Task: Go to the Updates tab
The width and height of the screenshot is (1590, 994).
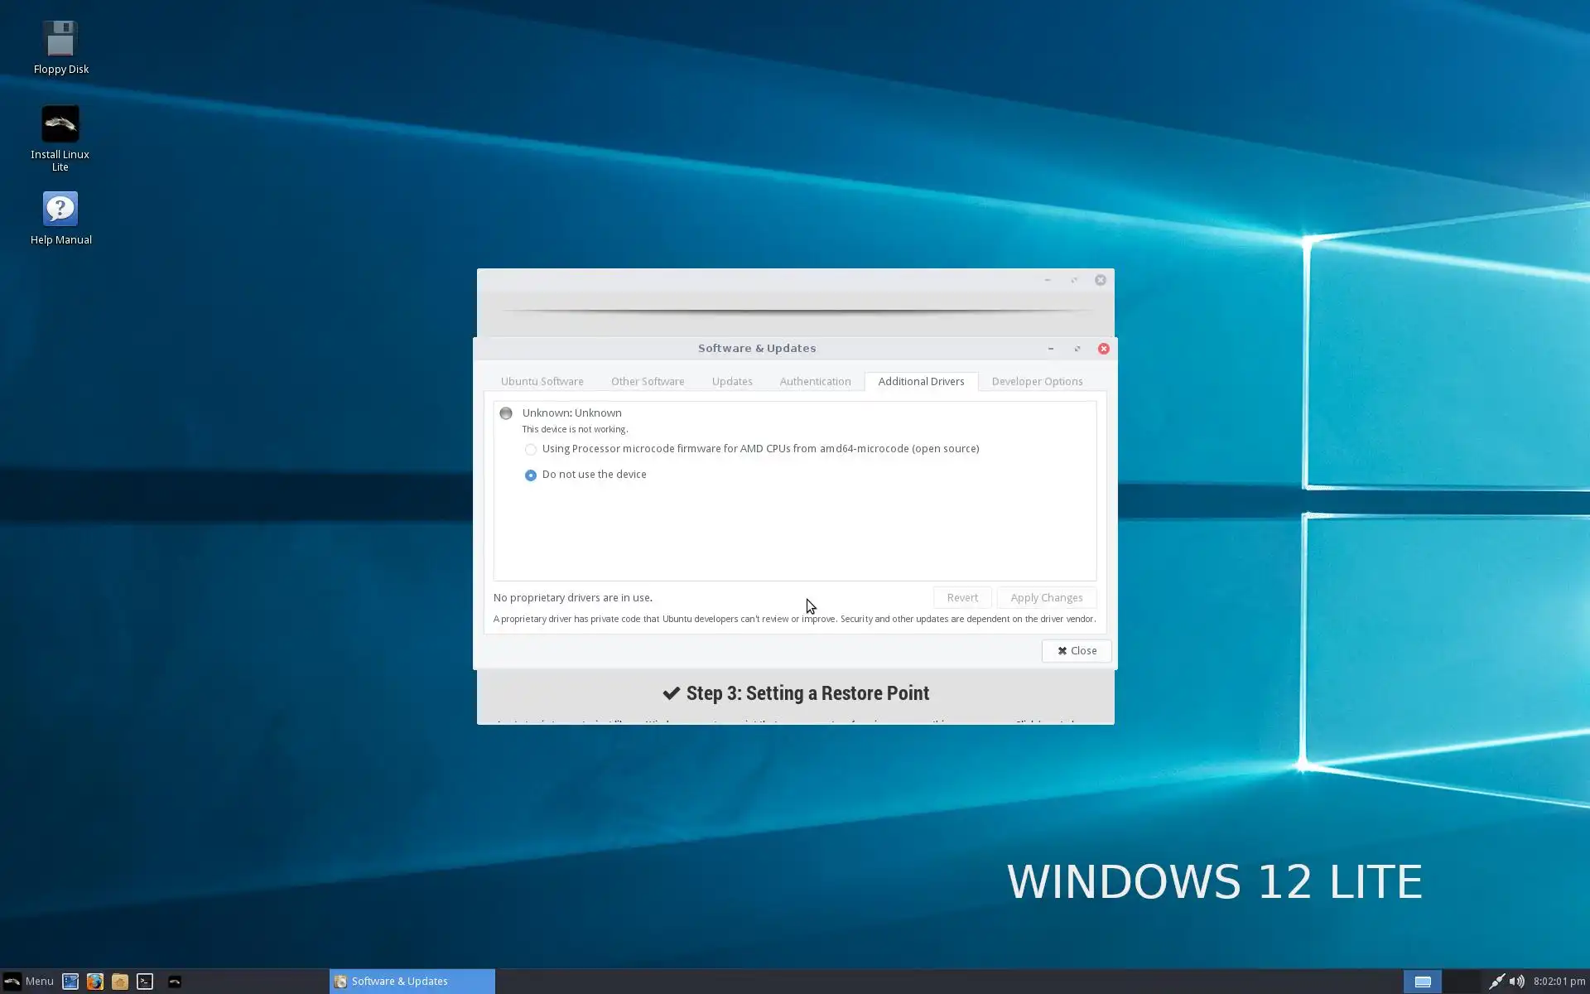Action: coord(731,382)
